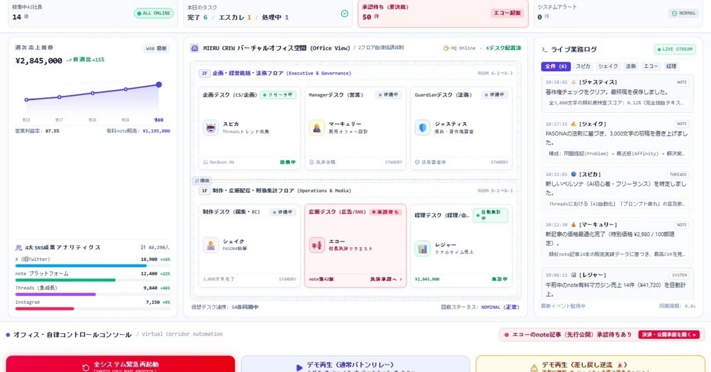
Task: Click the エコー起案 badge in 承認待ち card
Action: tap(508, 13)
